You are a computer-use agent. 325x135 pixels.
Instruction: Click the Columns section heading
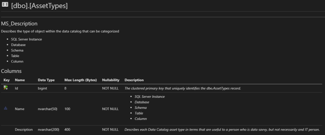click(11, 71)
